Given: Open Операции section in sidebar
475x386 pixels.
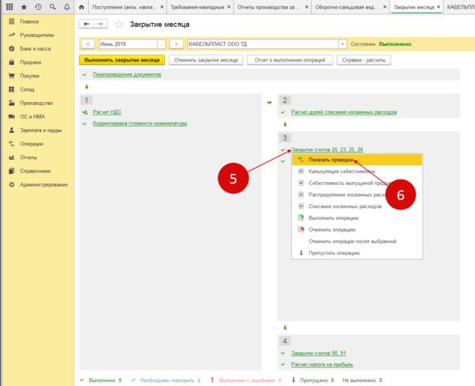Looking at the screenshot, I should tap(32, 144).
